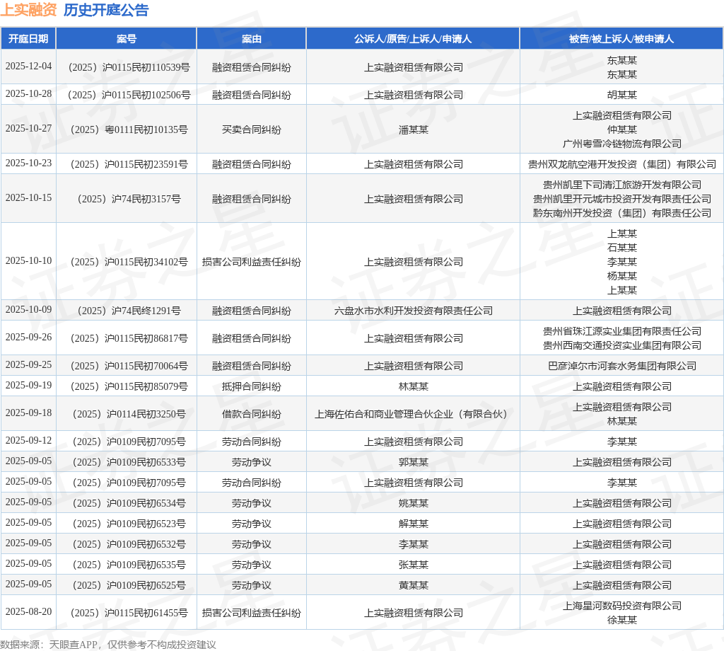Click cause 买卖合同纠纷
This screenshot has height=651, width=724.
click(x=251, y=129)
